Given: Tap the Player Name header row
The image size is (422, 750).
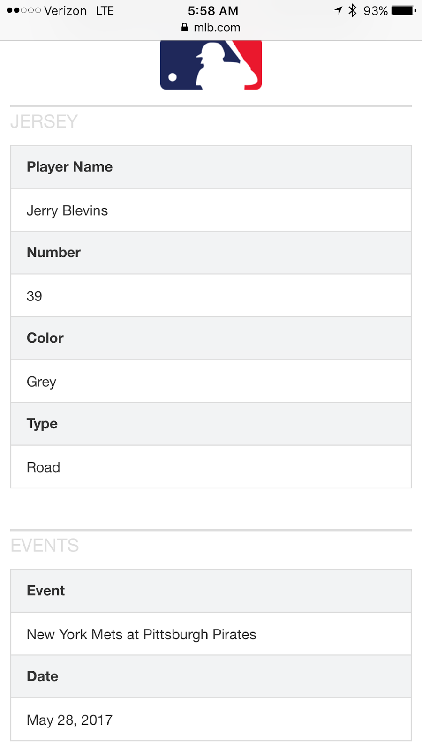Looking at the screenshot, I should (211, 167).
